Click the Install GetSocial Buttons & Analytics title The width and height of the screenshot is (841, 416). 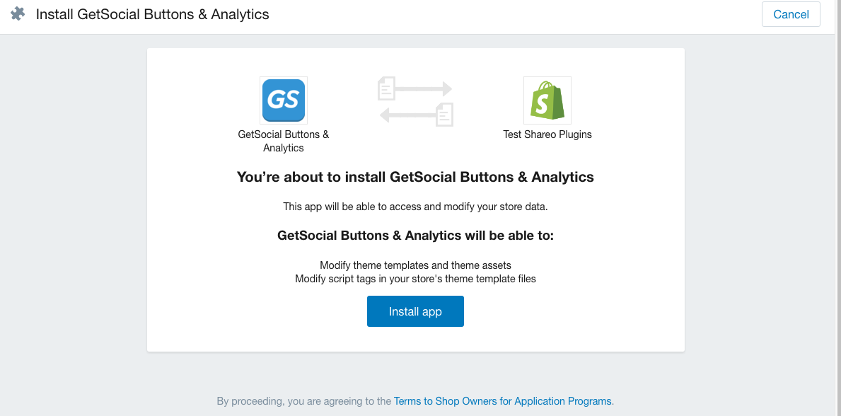(152, 14)
